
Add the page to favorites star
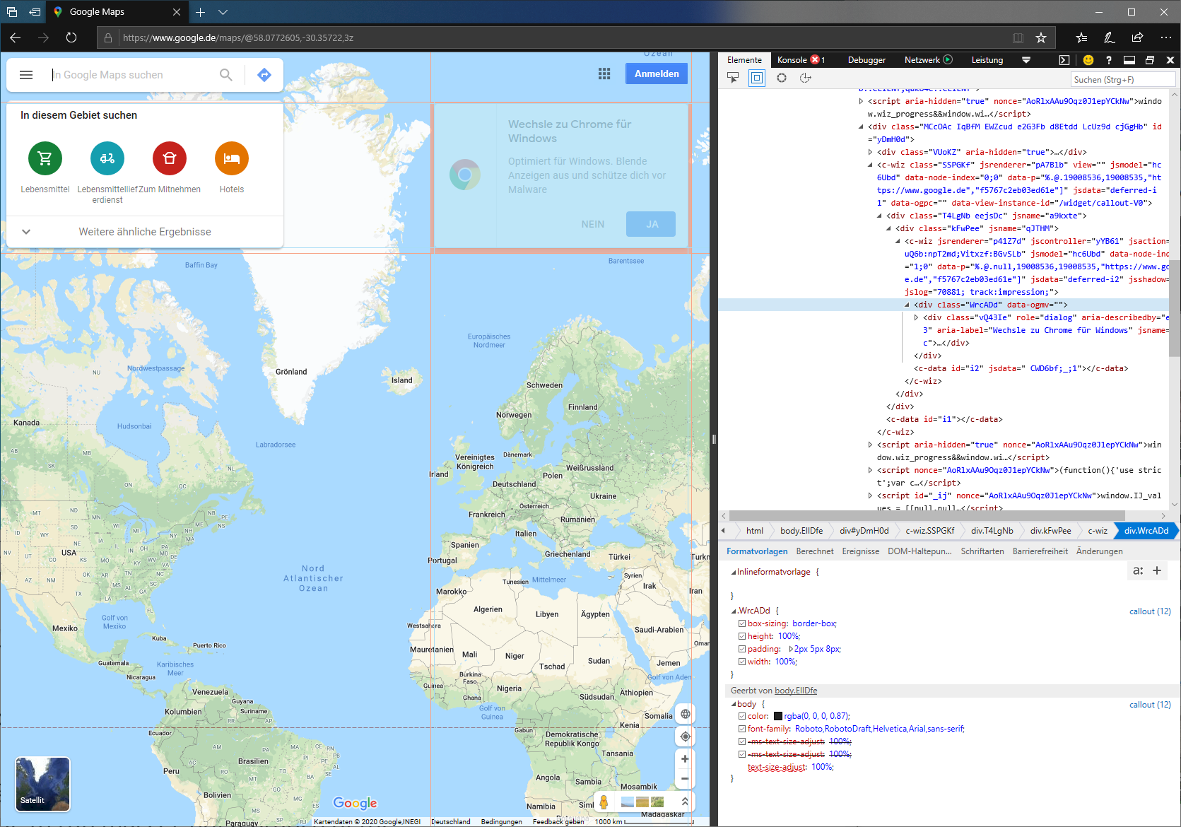click(1041, 37)
